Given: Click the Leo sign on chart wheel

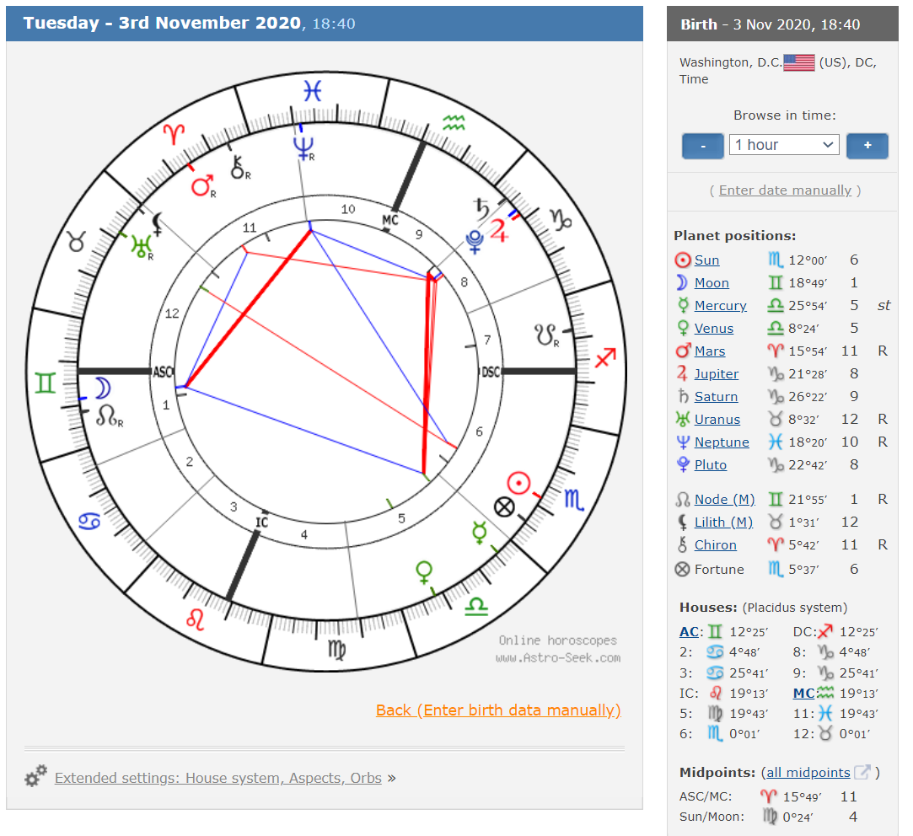Looking at the screenshot, I should click(x=196, y=619).
